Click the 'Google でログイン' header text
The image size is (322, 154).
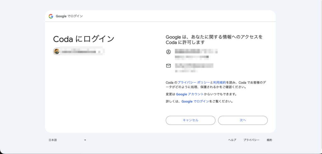coord(69,16)
